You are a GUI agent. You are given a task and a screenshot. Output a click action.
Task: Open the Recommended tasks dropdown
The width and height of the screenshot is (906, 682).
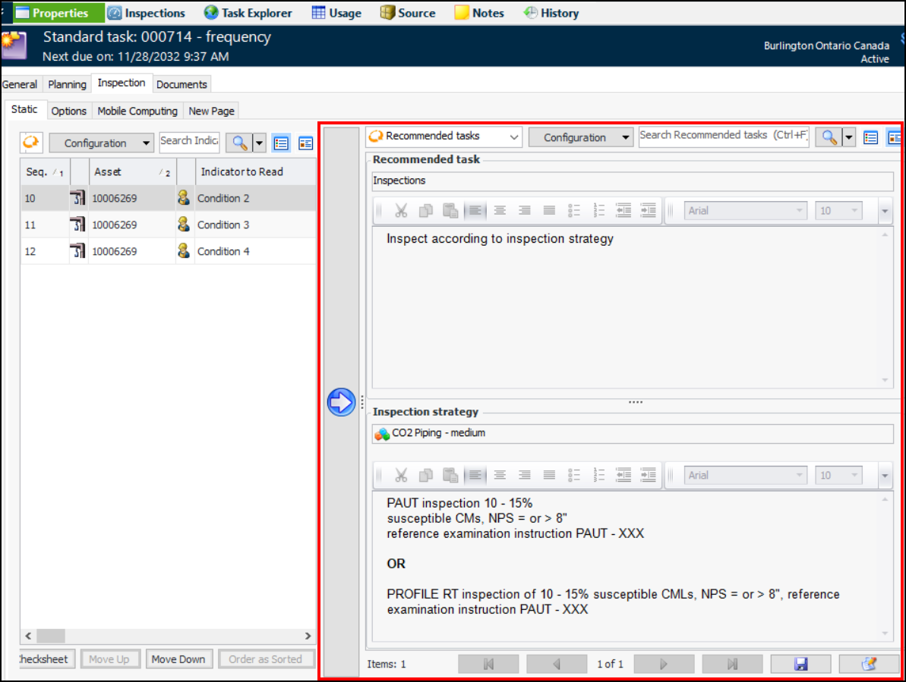[444, 137]
